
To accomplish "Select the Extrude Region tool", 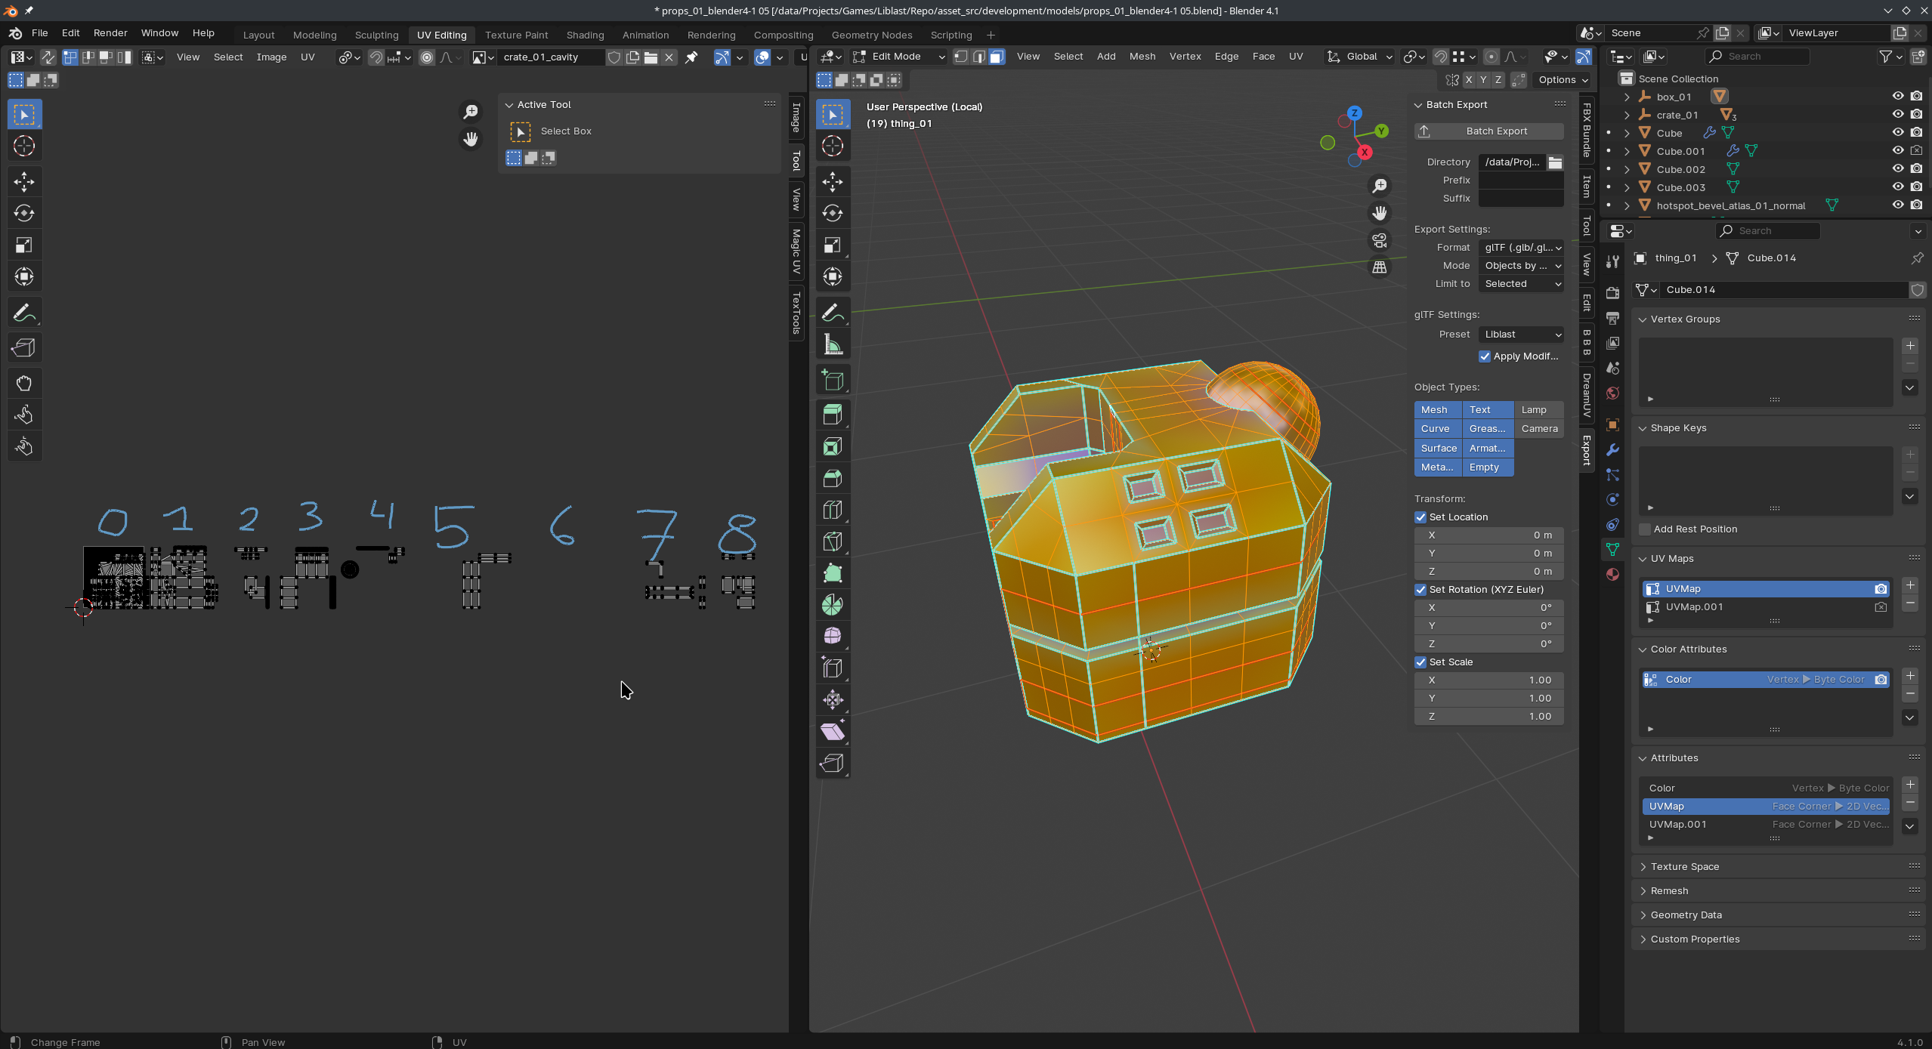I will point(833,414).
